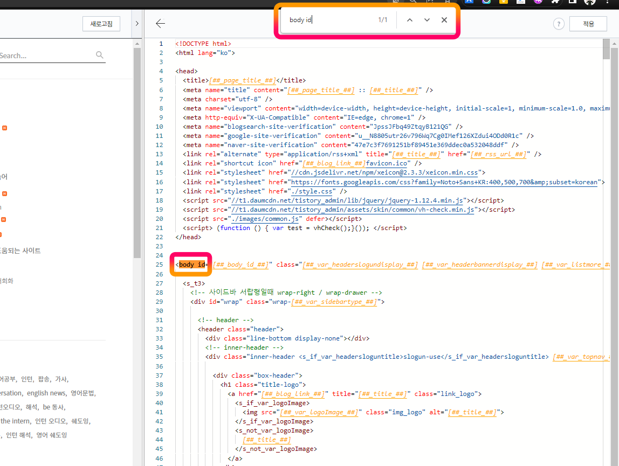The width and height of the screenshot is (619, 466).
Task: Click the preview panel scrollbar thumb
Action: coord(137,152)
